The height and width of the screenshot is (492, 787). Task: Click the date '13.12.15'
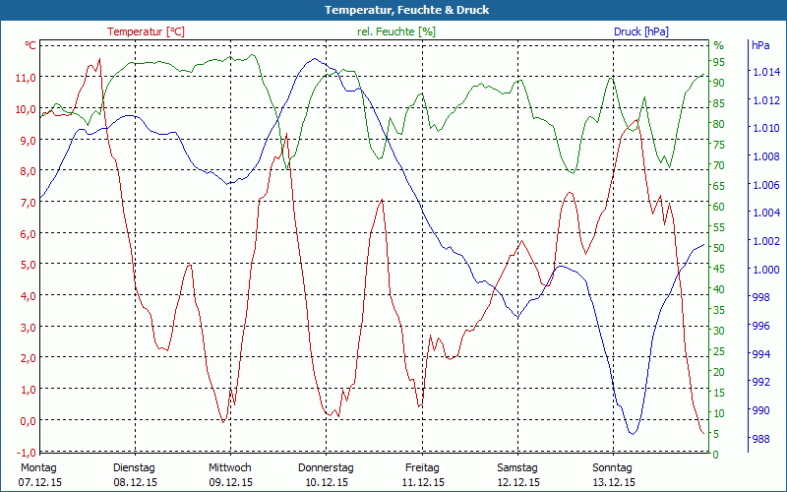click(614, 482)
